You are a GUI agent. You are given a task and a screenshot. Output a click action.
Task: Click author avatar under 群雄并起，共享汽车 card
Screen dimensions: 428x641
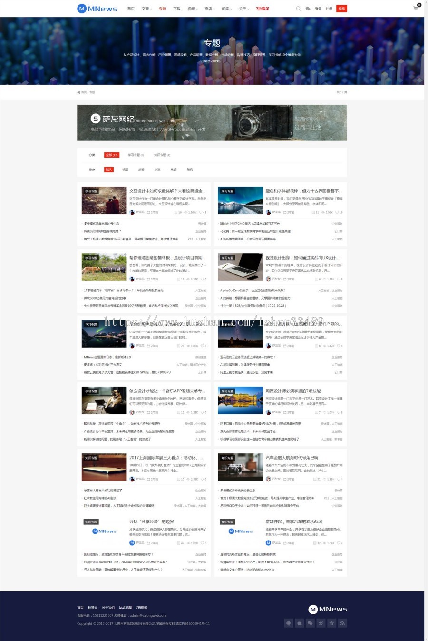point(268,543)
